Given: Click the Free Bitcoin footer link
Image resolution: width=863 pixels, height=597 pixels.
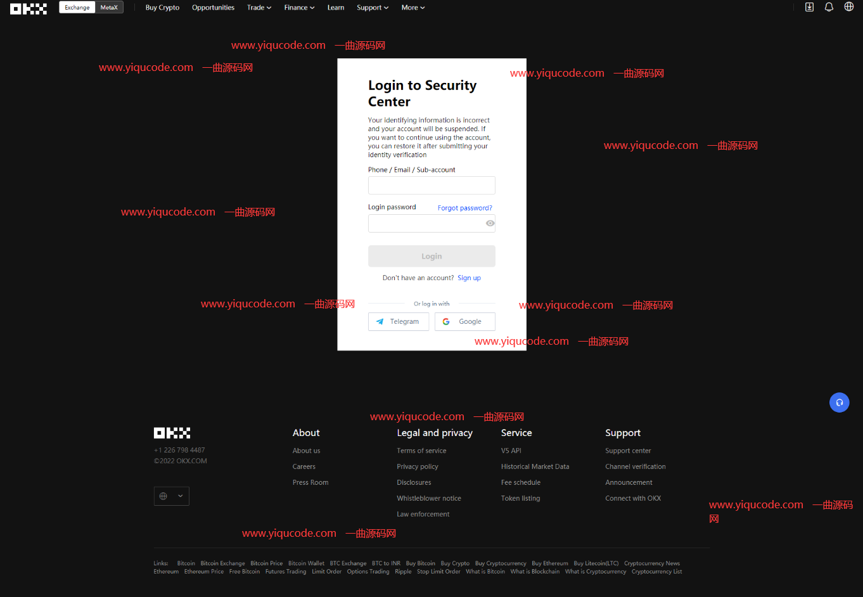Looking at the screenshot, I should click(x=245, y=572).
